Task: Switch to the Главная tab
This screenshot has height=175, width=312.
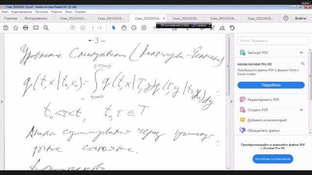Action: tap(11, 18)
